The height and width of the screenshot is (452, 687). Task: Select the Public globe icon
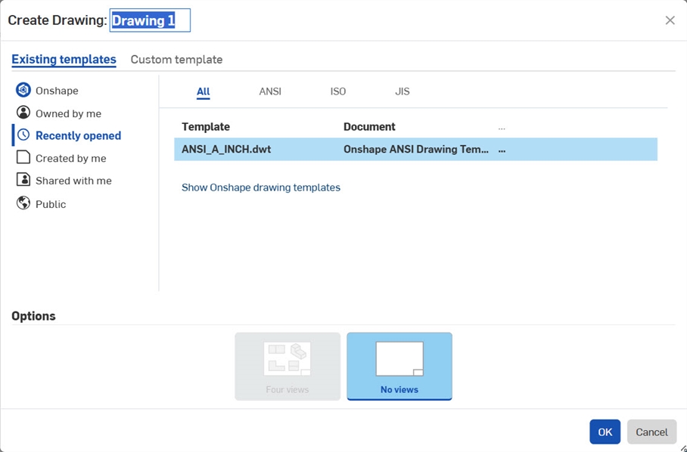tap(23, 204)
